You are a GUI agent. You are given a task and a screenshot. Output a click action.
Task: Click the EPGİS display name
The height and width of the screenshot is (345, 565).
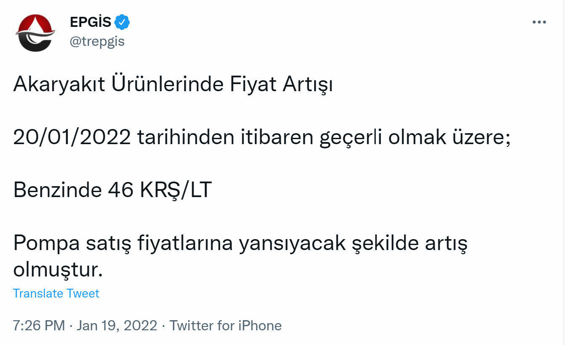pos(90,23)
